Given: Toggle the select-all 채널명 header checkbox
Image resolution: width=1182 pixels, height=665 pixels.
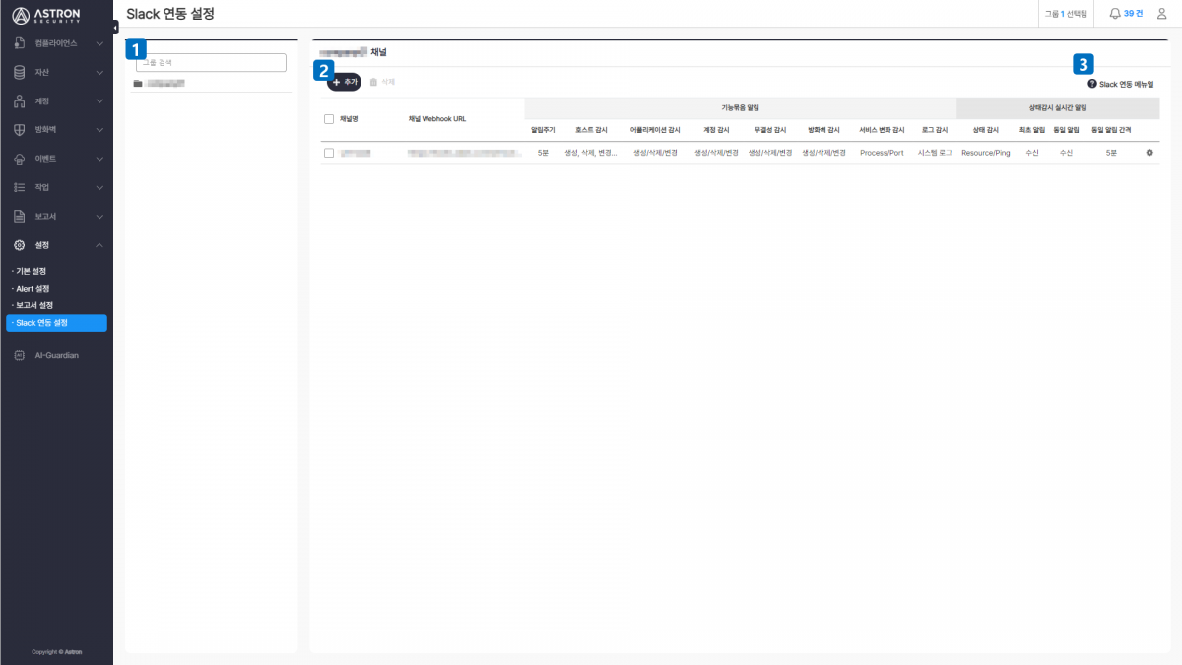Looking at the screenshot, I should pos(329,119).
